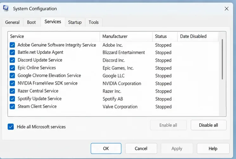
Task: Click the Blizzard Entertainment manufacturer cell
Action: click(x=124, y=52)
